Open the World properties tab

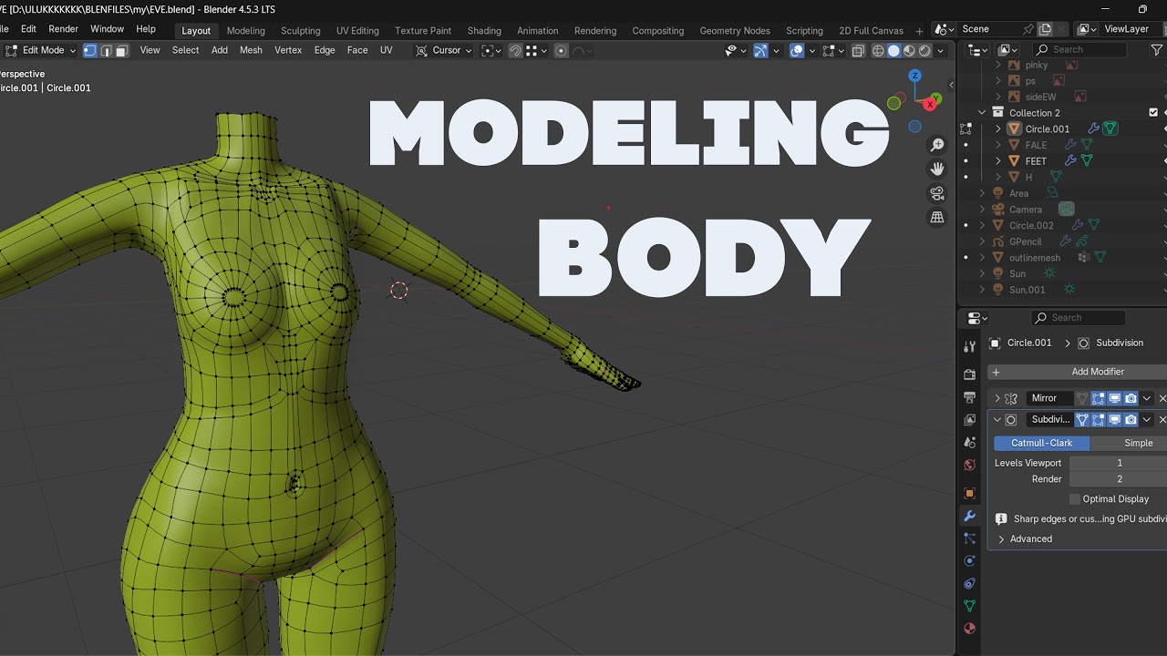point(969,465)
